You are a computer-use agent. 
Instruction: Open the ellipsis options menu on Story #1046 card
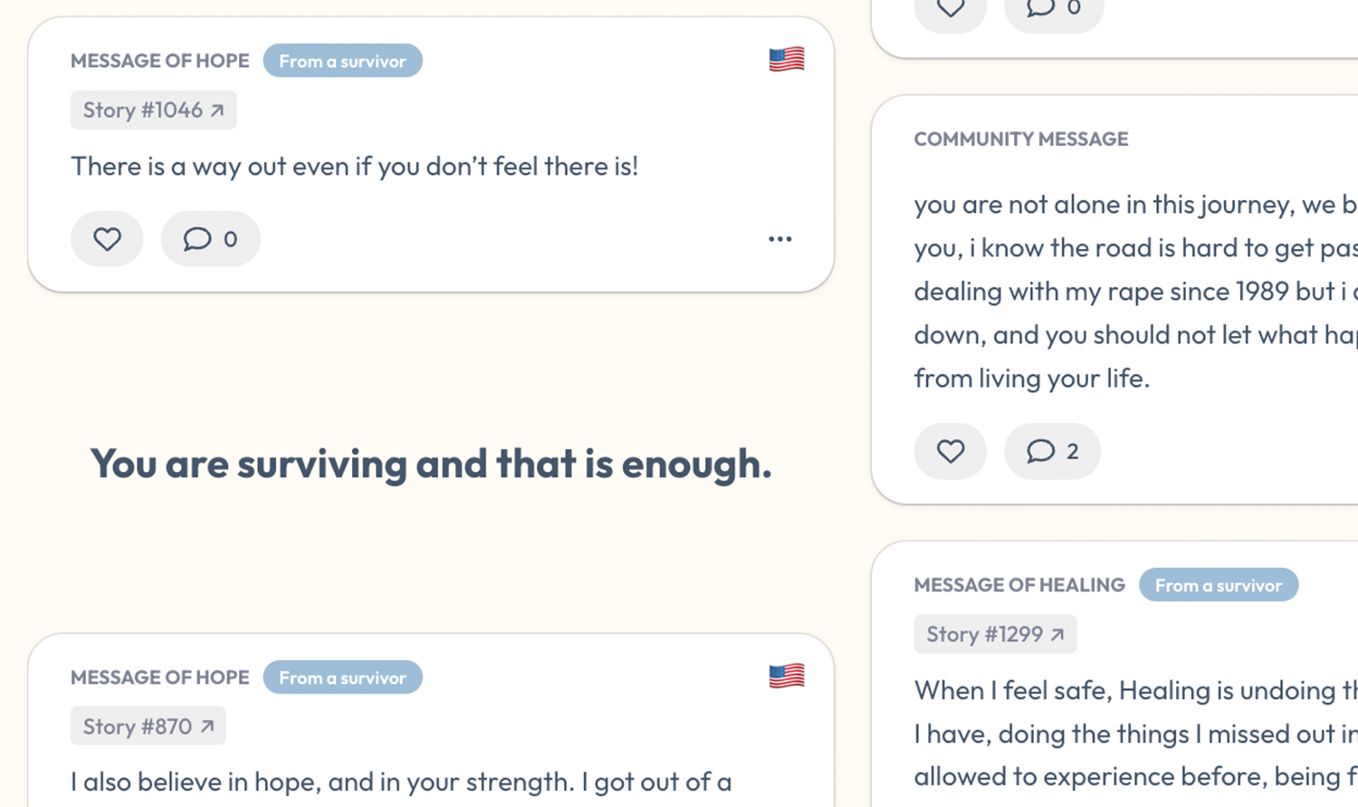[x=780, y=238]
